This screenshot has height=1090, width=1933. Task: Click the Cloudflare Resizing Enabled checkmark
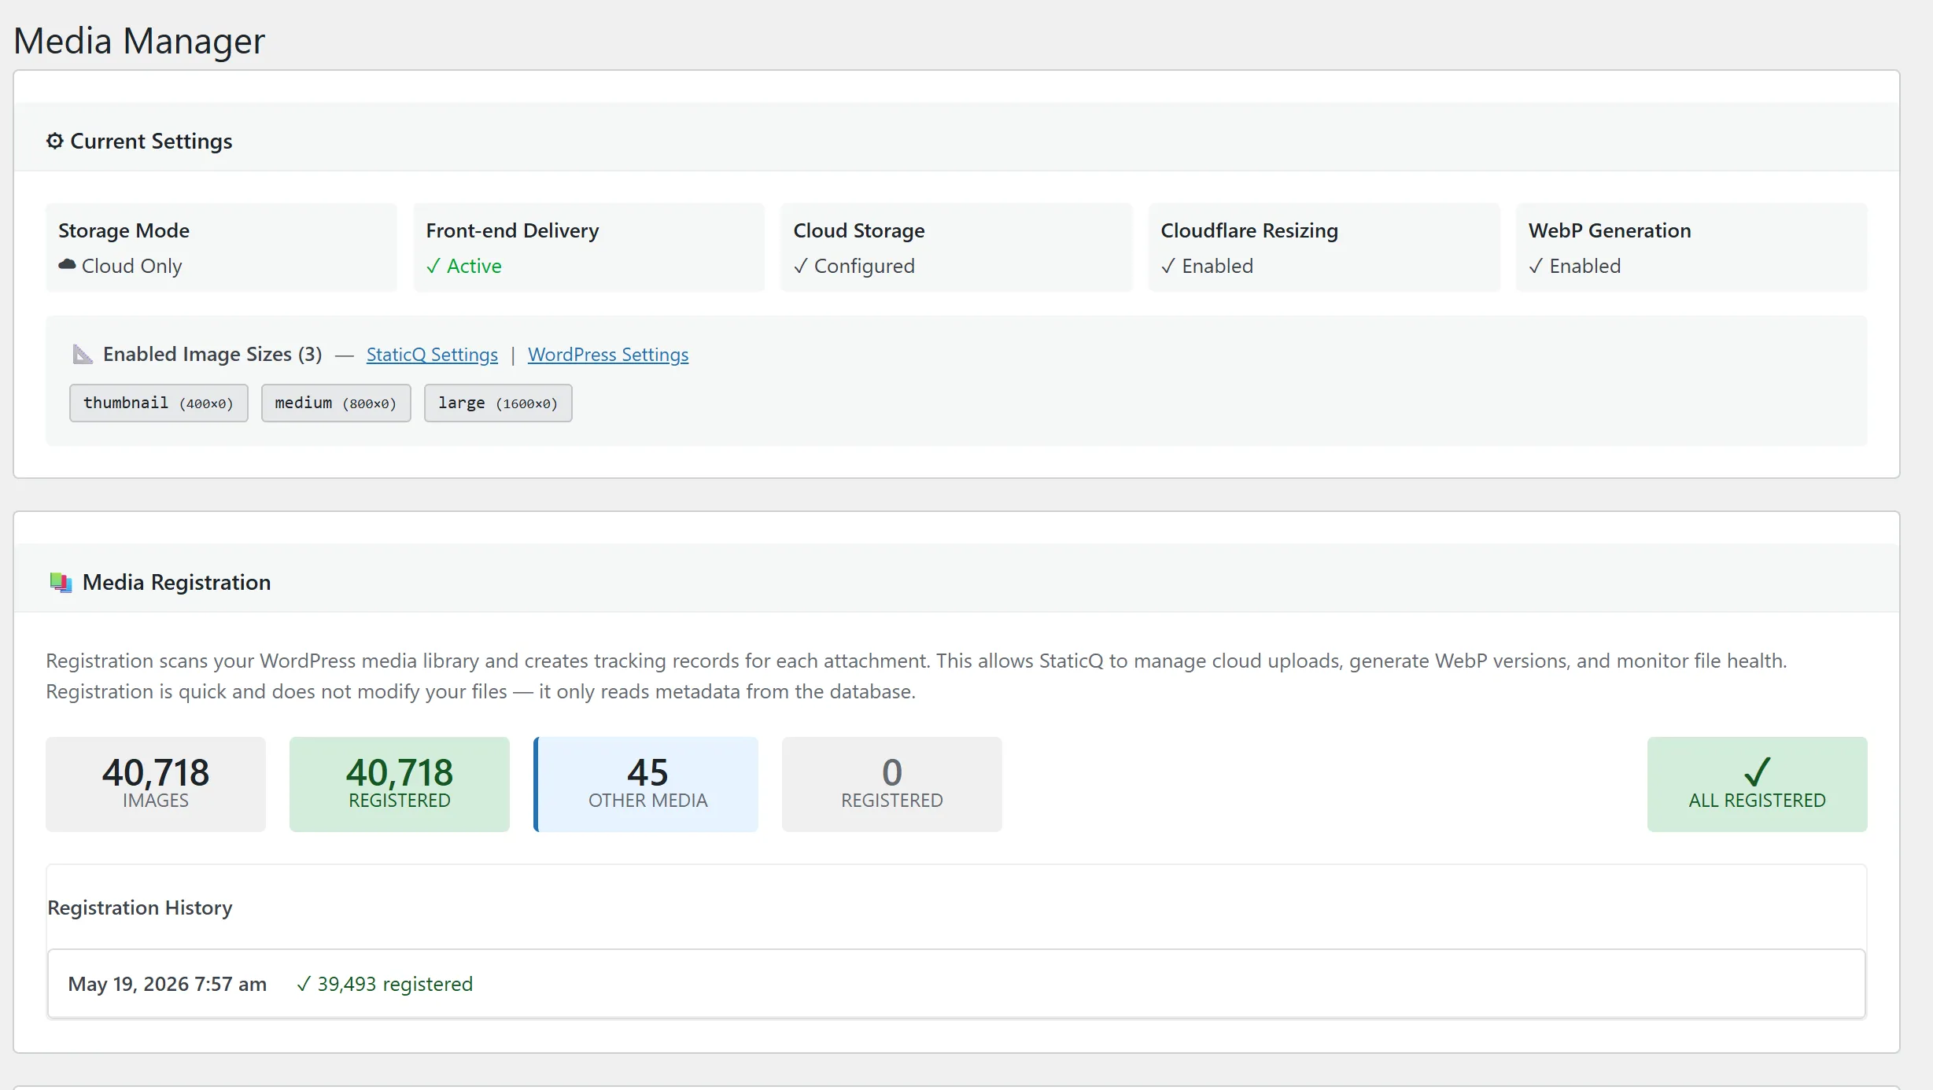1168,266
